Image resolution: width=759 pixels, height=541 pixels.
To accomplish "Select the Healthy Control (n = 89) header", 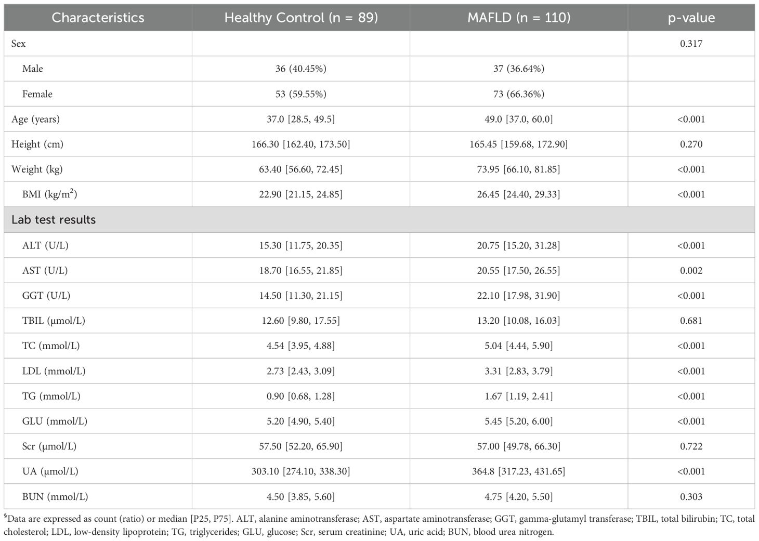I will [301, 18].
